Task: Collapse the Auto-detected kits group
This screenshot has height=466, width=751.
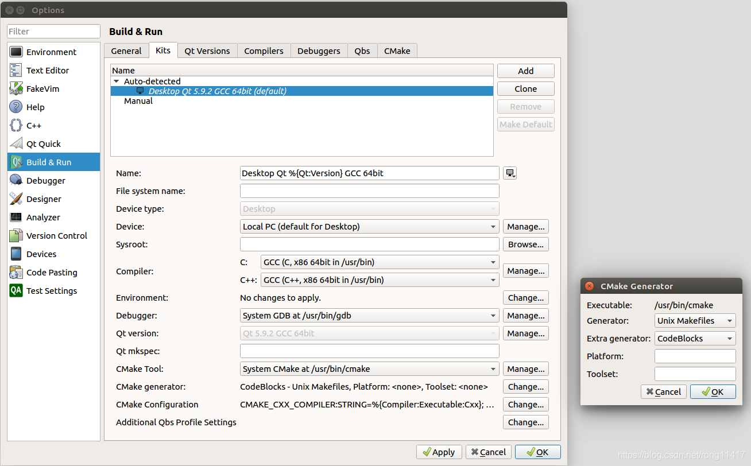Action: click(x=117, y=81)
